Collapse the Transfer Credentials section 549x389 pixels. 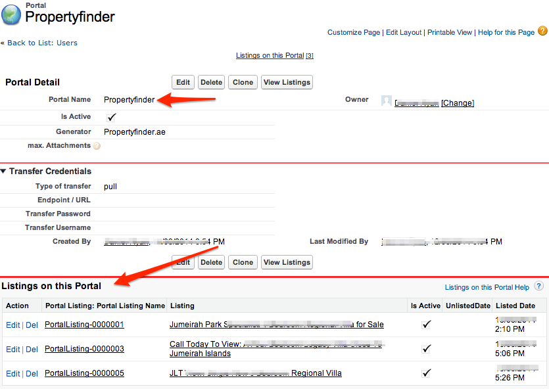(x=5, y=171)
